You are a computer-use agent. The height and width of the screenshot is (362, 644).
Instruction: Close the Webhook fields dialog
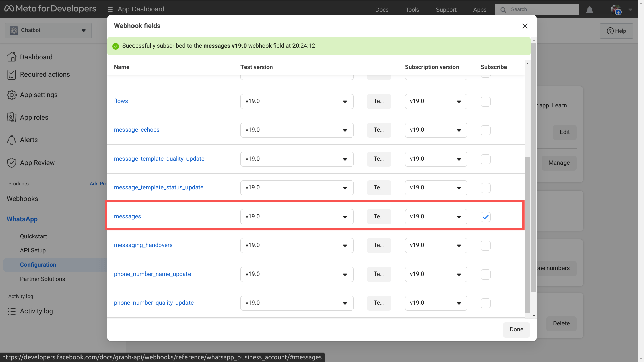tap(525, 26)
